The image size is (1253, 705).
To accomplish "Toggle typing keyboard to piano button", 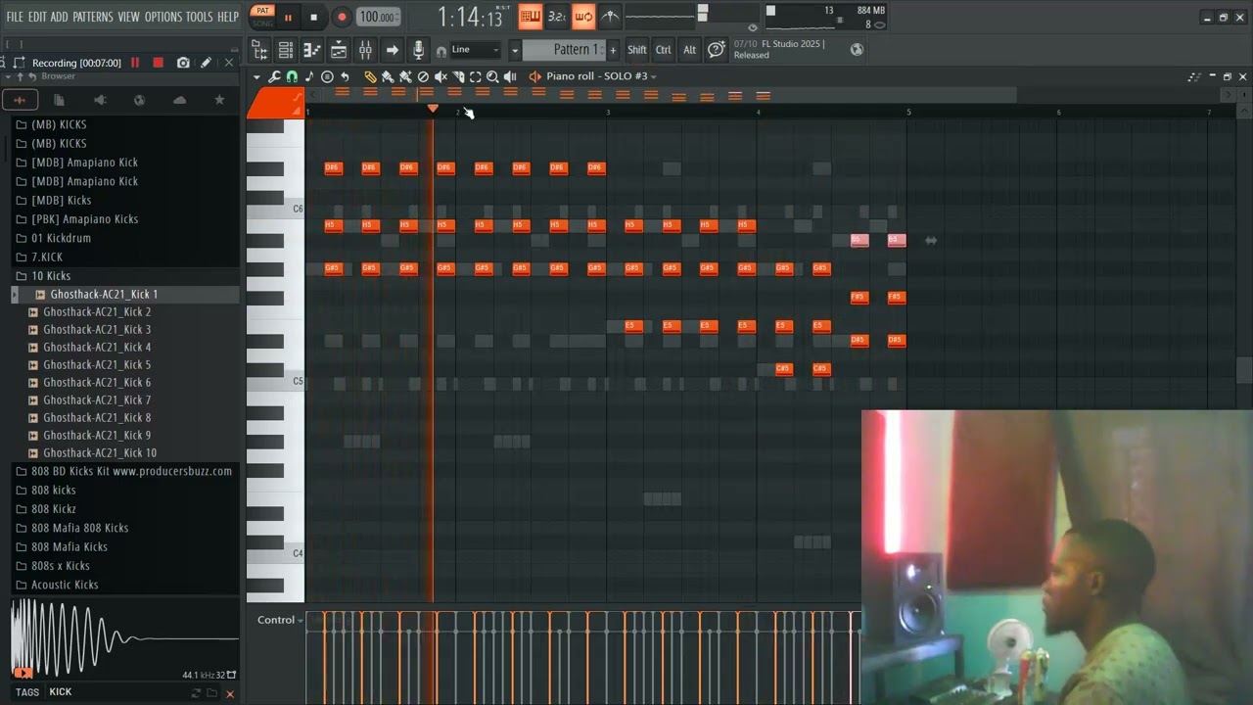I will coord(530,16).
